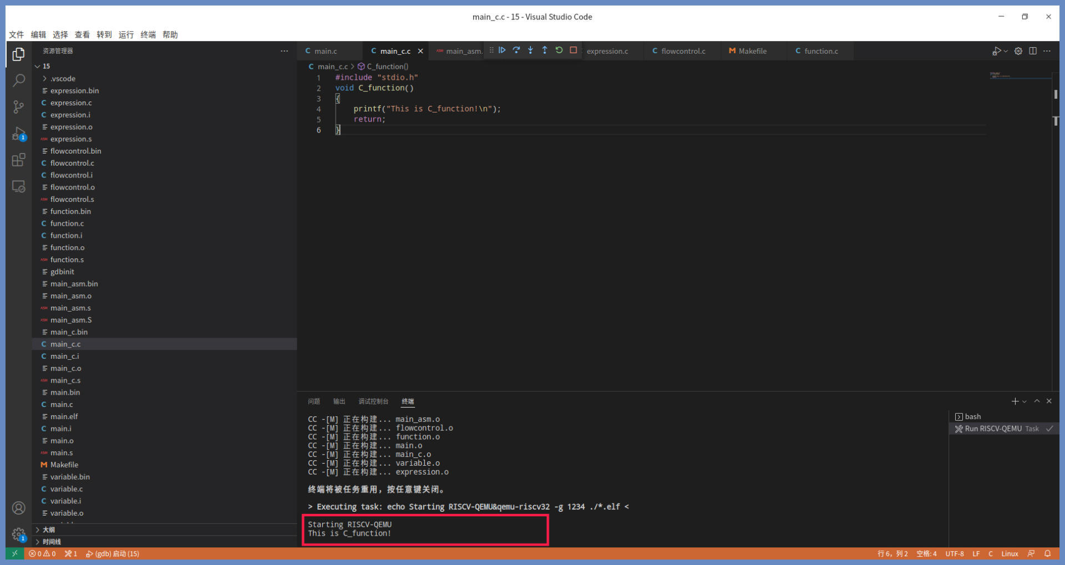This screenshot has width=1065, height=565.
Task: Click the (gdb) 启动 (15) status item
Action: pos(113,553)
